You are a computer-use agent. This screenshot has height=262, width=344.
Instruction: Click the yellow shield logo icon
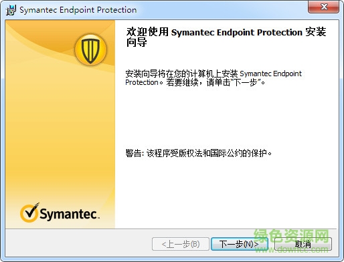tap(90, 49)
